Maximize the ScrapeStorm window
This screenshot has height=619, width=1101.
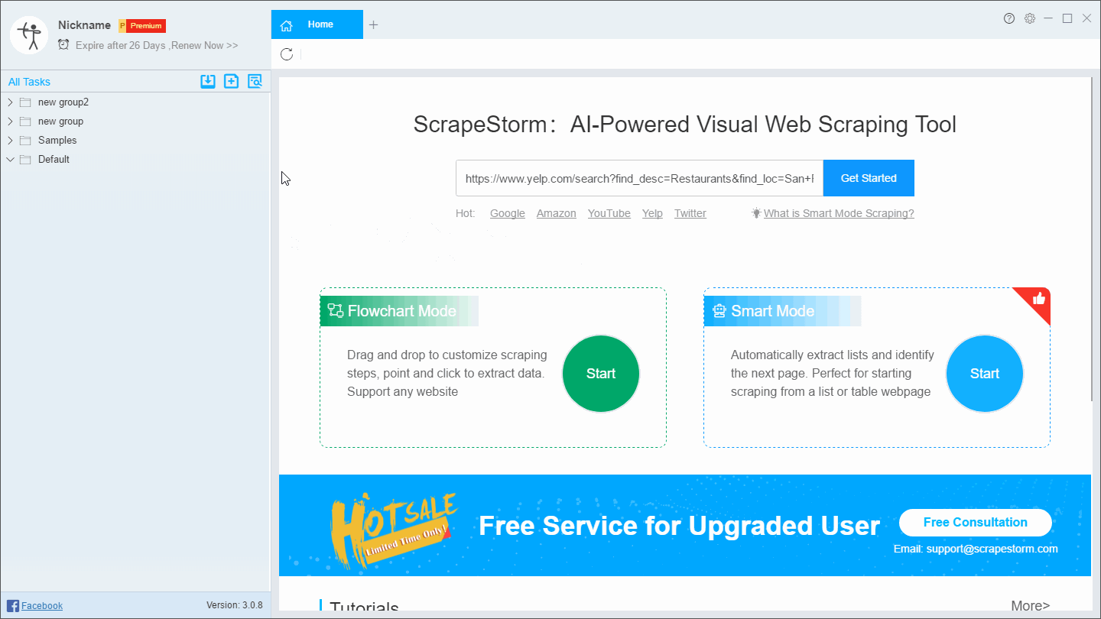coord(1068,18)
